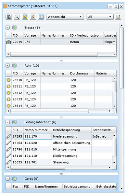Click yellow circle icon of row 28513
This screenshot has height=194, width=127.
coord(8,99)
